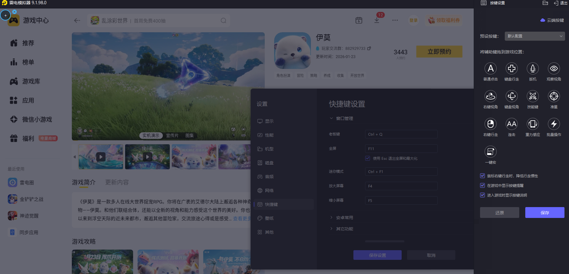This screenshot has width=569, height=274.
Task: Pick the 连击 combo key icon
Action: tap(512, 124)
